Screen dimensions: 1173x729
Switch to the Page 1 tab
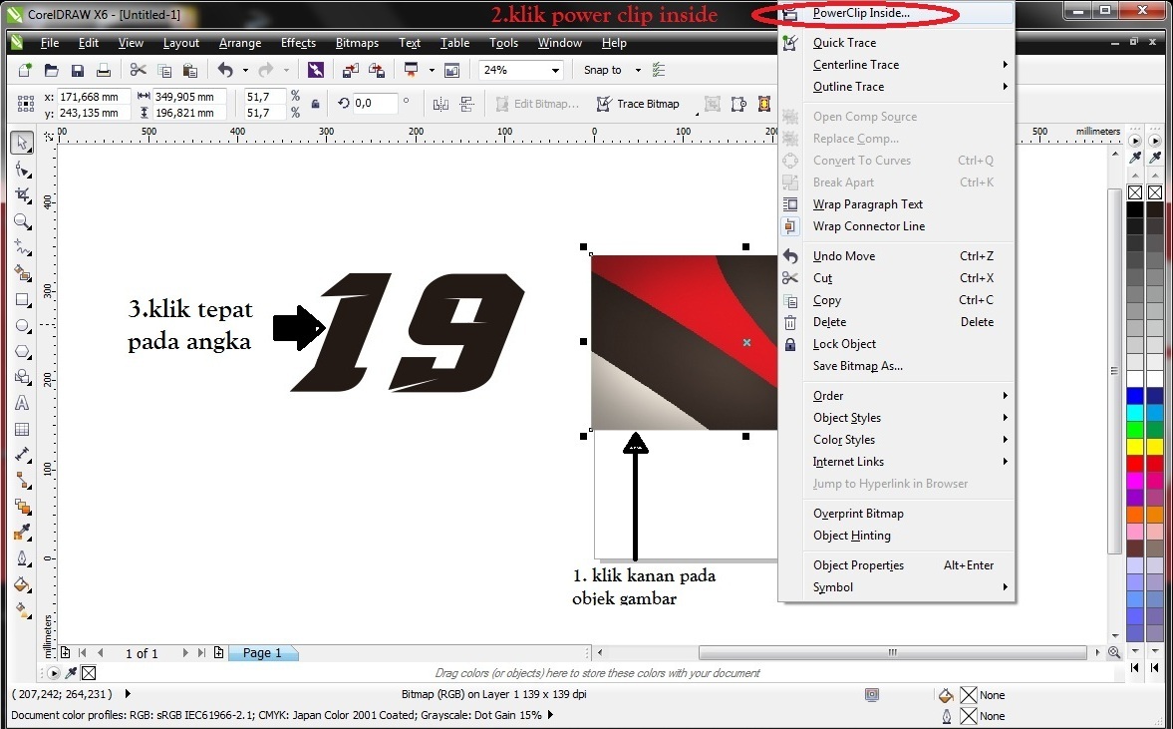click(x=263, y=652)
